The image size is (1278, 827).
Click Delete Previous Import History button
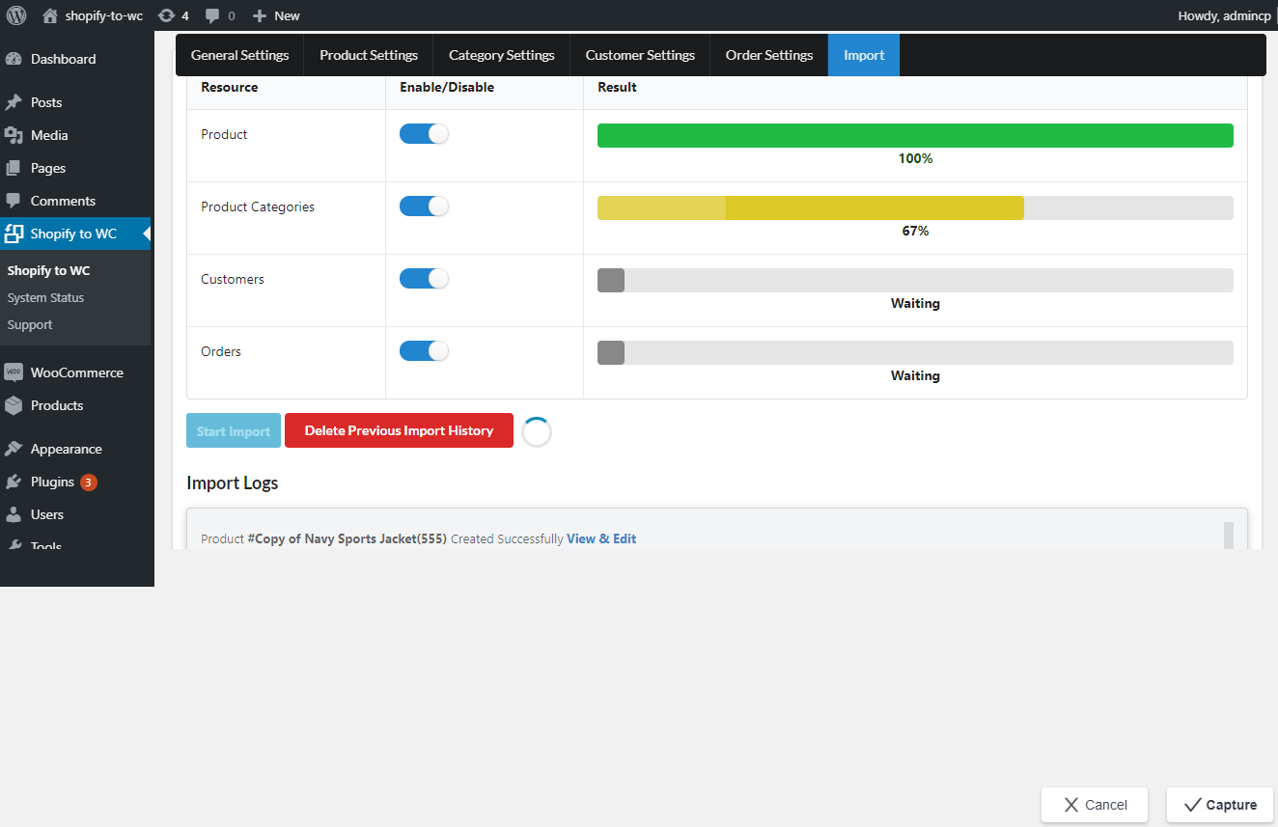(x=399, y=430)
